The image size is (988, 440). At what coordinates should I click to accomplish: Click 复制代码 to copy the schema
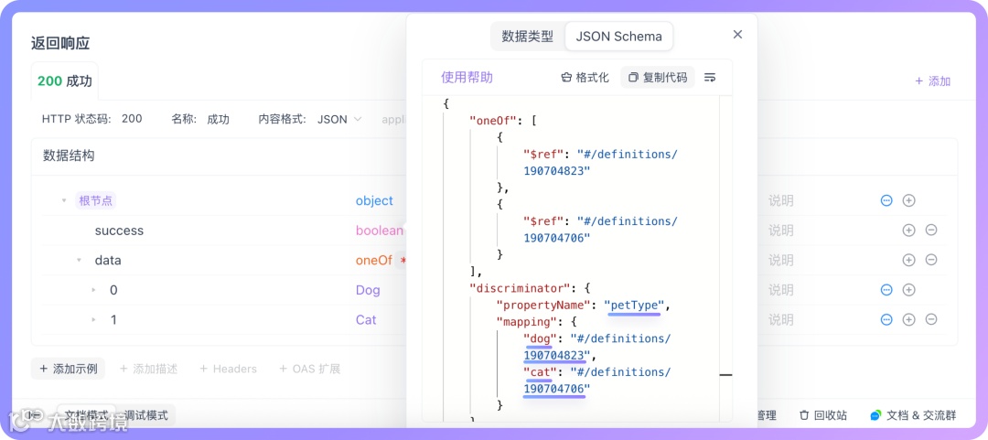(658, 78)
